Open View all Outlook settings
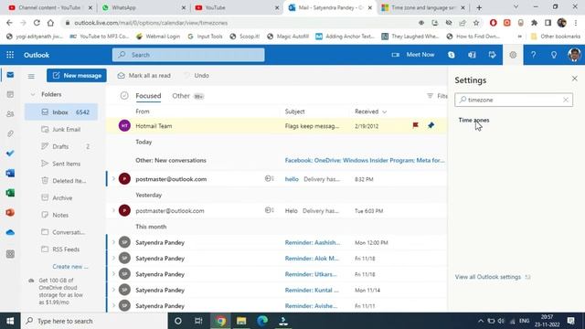The height and width of the screenshot is (329, 585). tap(493, 277)
